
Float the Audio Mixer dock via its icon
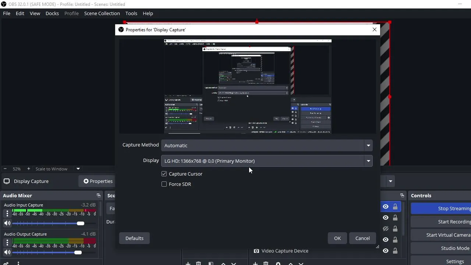point(98,195)
